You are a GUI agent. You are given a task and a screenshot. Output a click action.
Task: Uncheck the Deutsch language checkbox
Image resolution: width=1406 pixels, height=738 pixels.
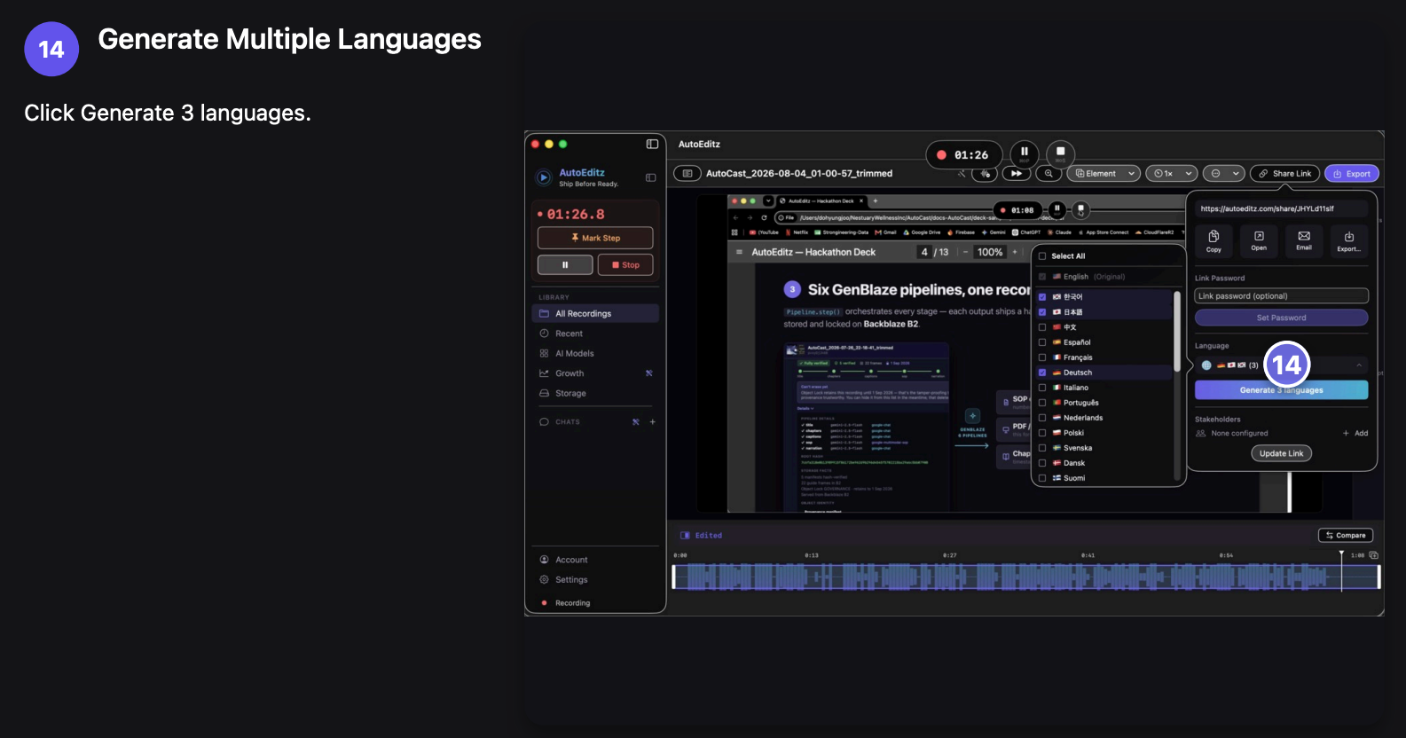point(1042,373)
